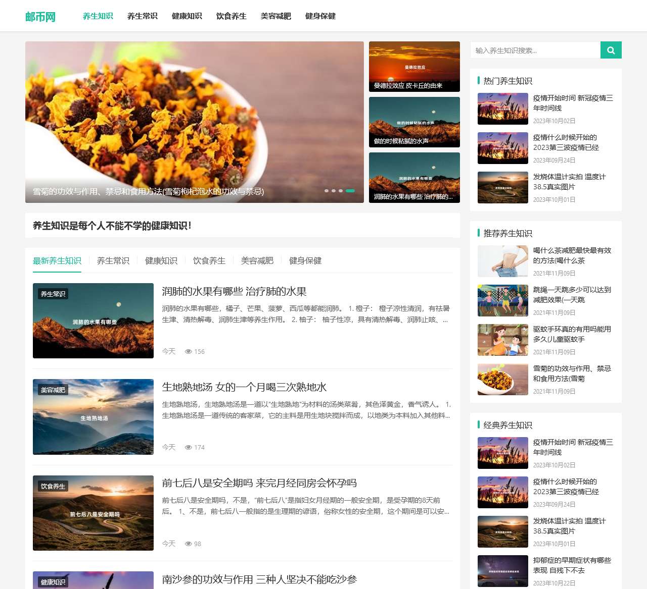The image size is (647, 589).
Task: Open hot article 疫情开始时间 新冠疫情三年时间线
Action: click(x=572, y=103)
